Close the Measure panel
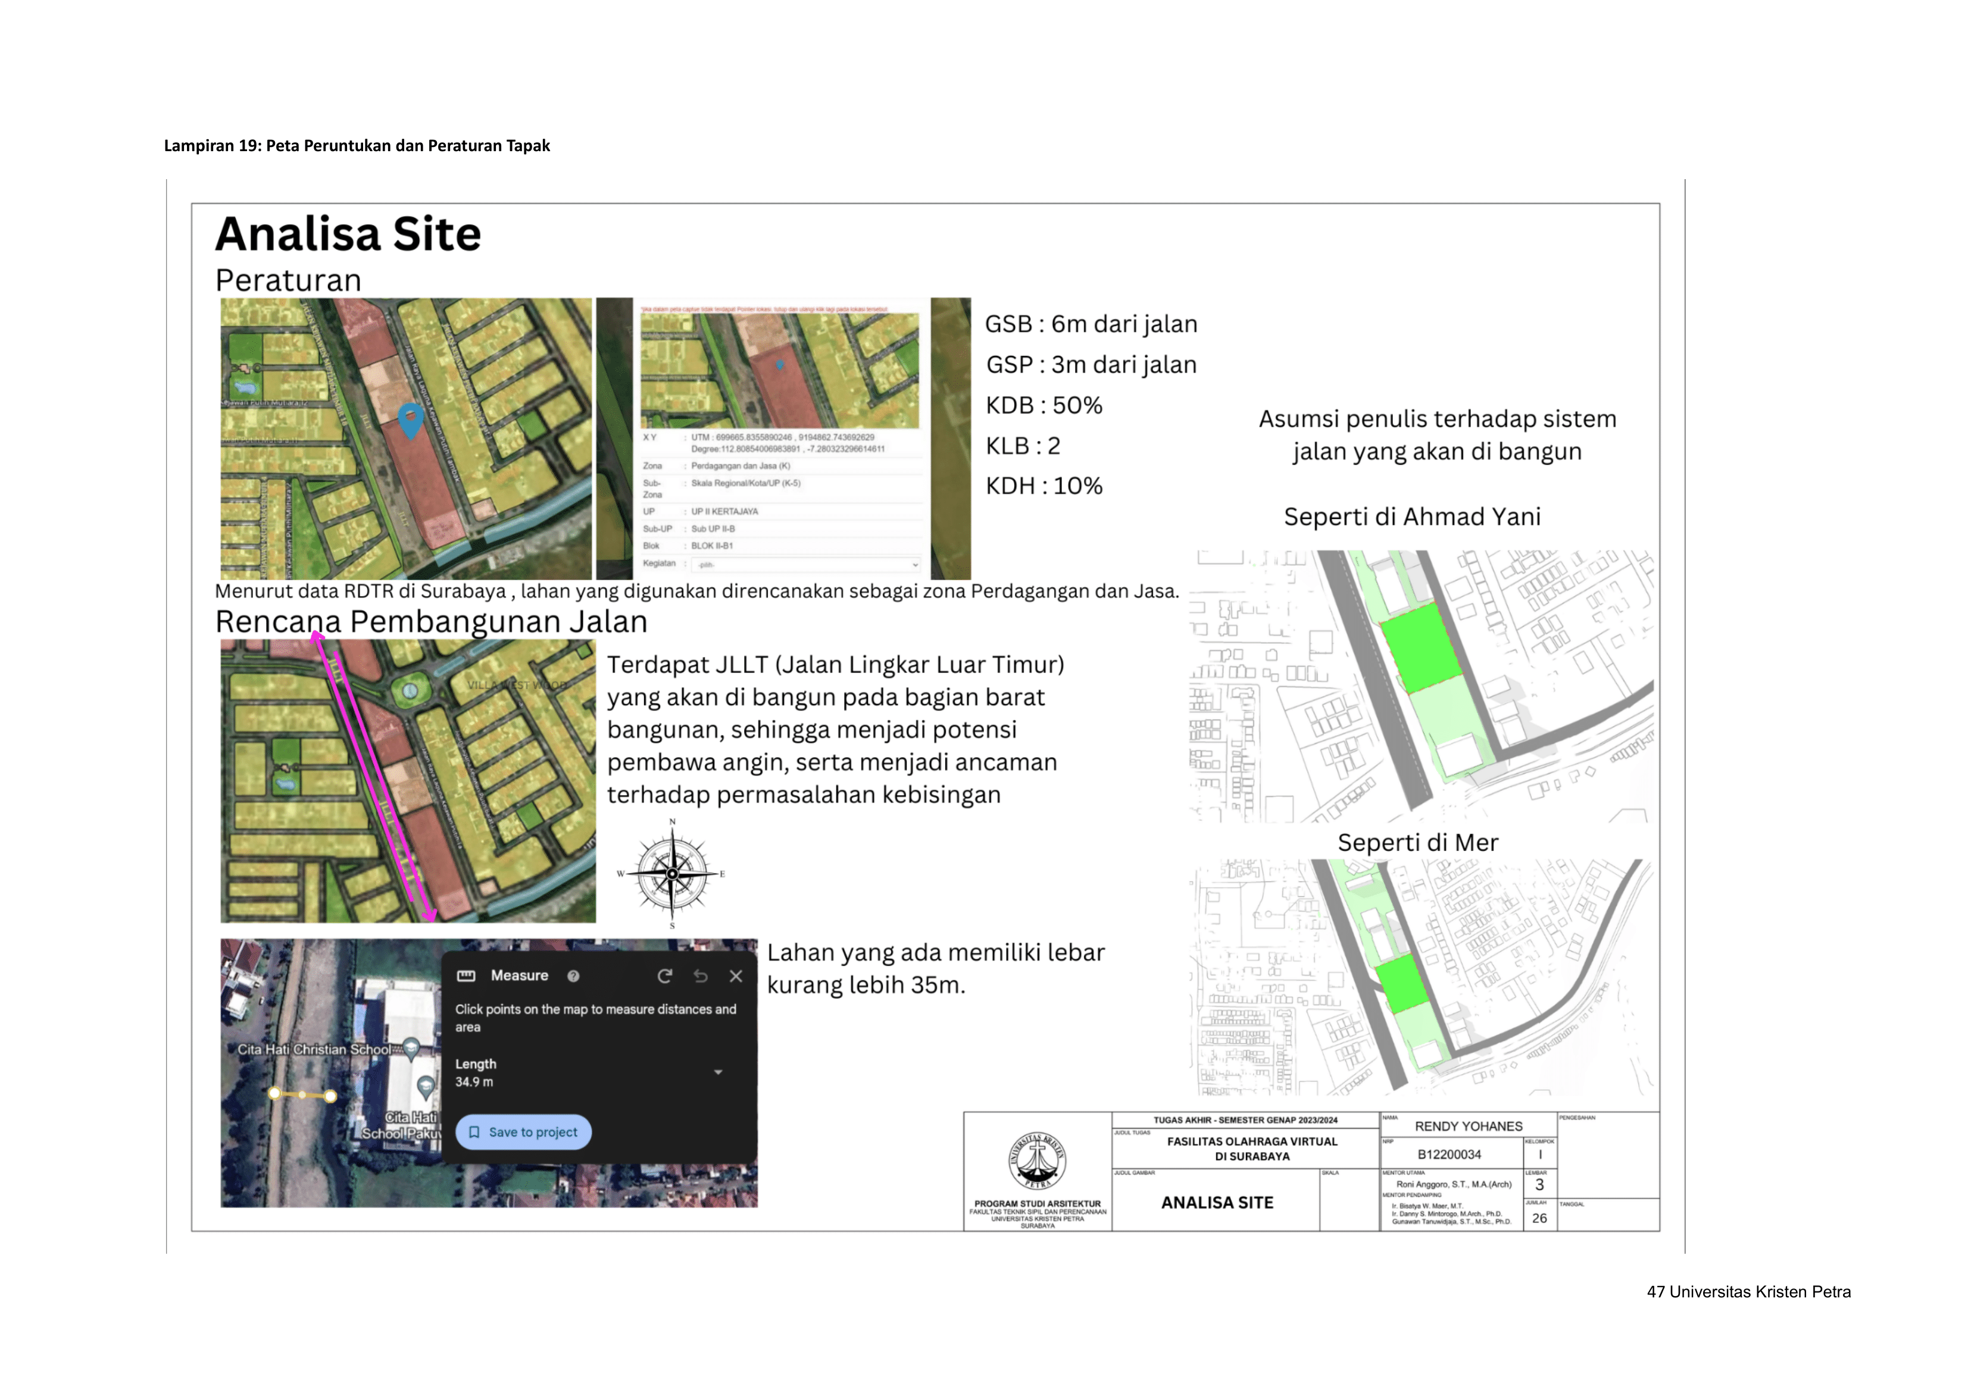The height and width of the screenshot is (1392, 1968). click(735, 975)
